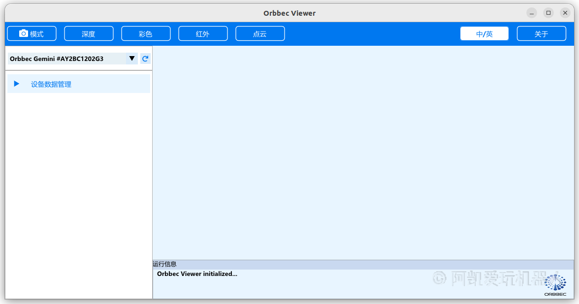Maximize the Orbbec Viewer window
This screenshot has width=579, height=304.
(548, 13)
